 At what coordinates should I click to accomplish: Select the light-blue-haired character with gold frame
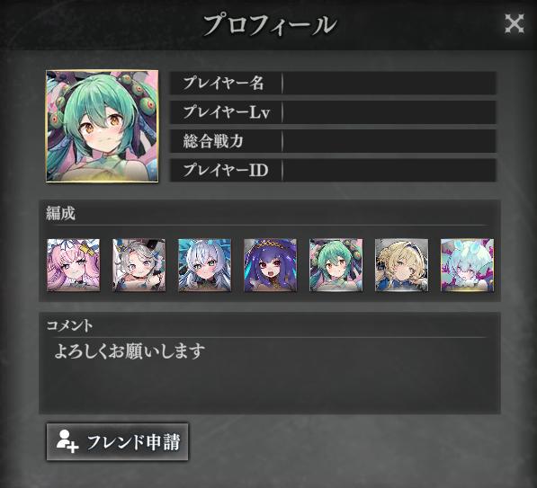click(x=467, y=265)
